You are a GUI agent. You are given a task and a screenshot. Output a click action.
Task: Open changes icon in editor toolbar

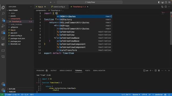(162, 7)
